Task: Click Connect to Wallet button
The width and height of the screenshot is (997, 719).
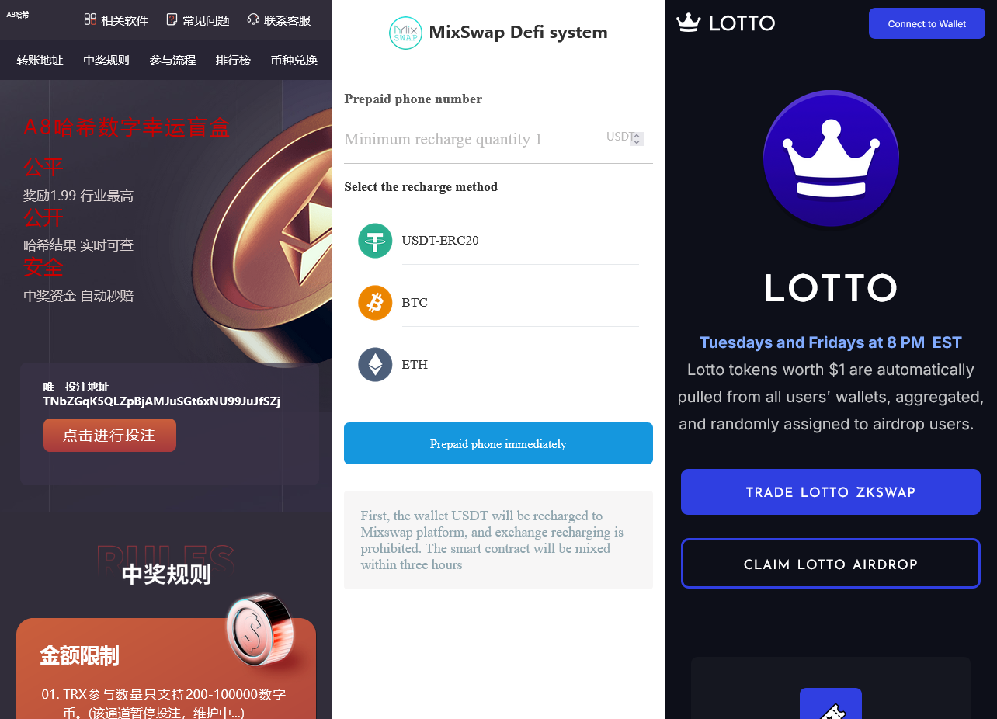Action: tap(927, 23)
